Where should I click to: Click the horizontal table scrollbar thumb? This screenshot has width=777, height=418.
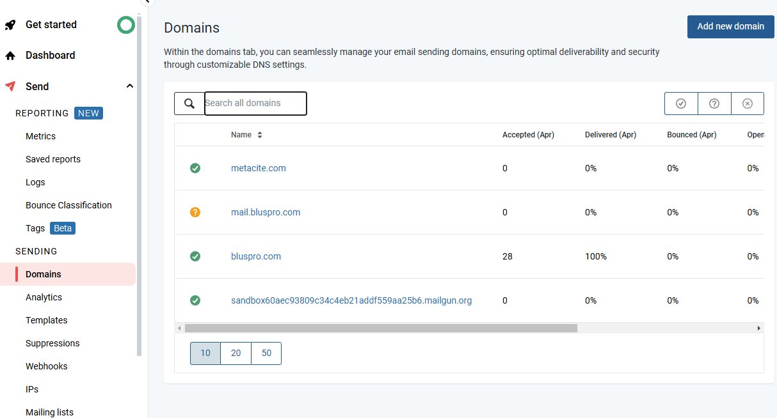pos(381,328)
